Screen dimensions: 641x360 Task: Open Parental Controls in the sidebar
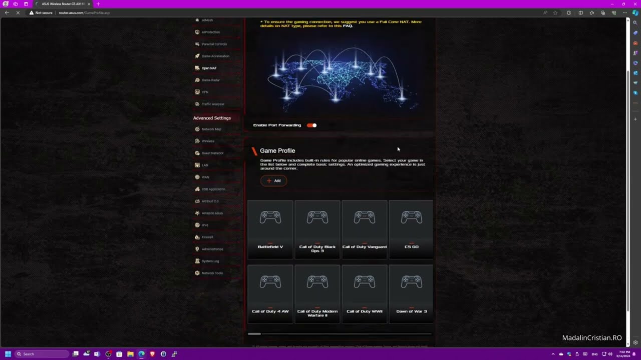pyautogui.click(x=214, y=44)
